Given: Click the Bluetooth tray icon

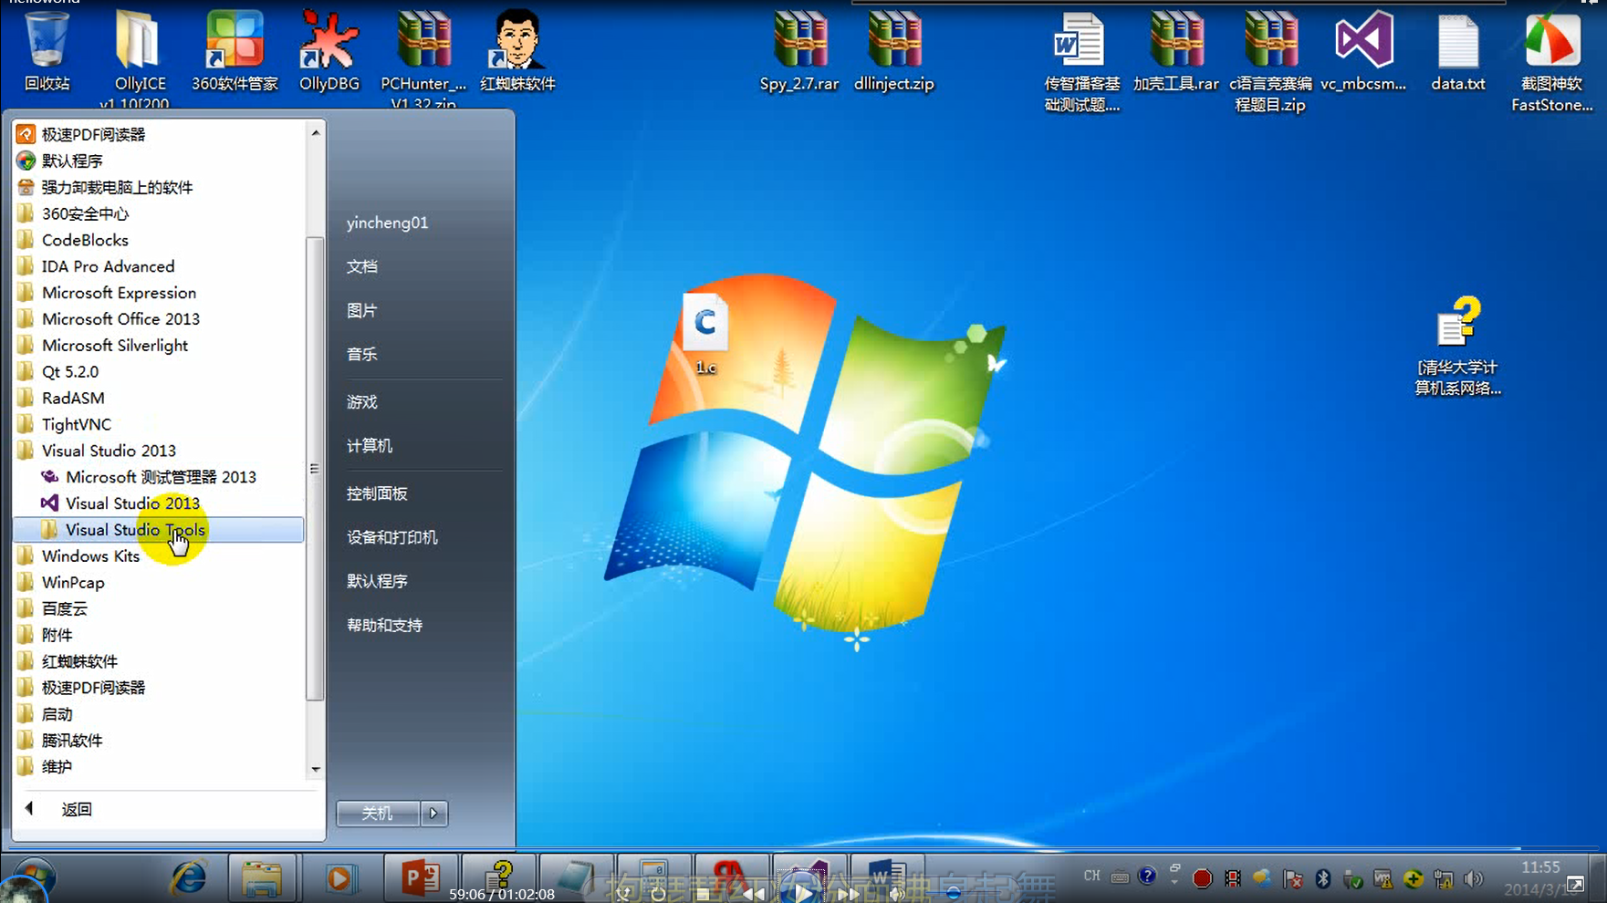Looking at the screenshot, I should tap(1323, 878).
